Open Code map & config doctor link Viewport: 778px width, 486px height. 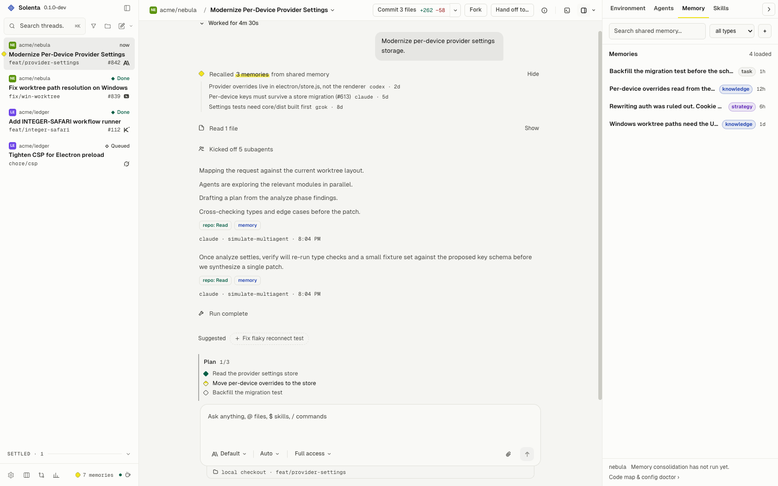click(644, 477)
